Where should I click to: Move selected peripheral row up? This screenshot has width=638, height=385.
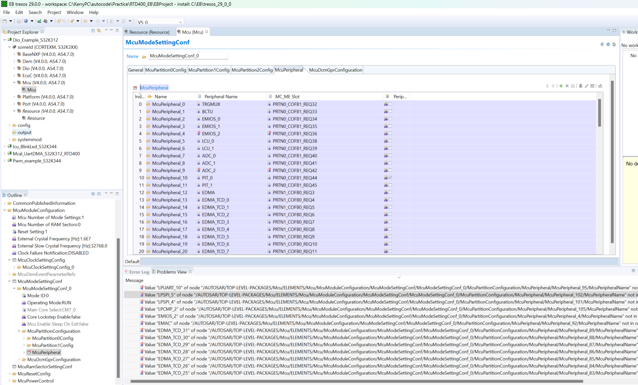(547, 86)
